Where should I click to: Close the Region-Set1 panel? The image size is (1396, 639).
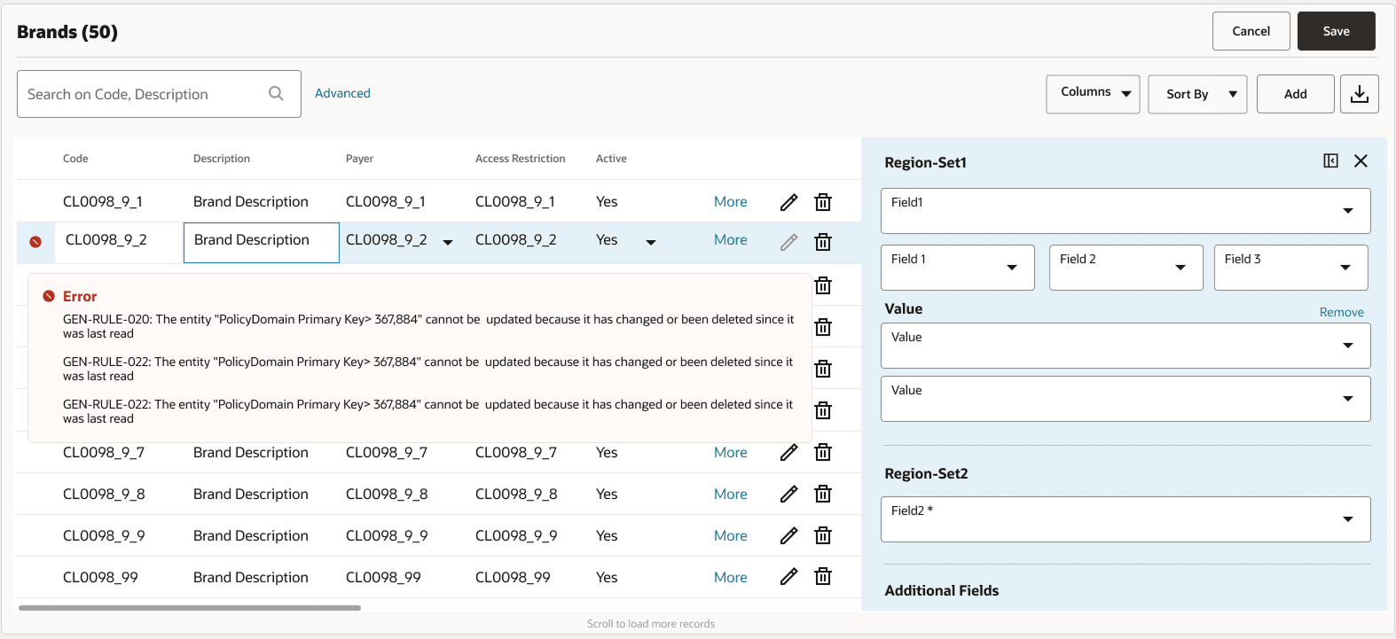1361,160
